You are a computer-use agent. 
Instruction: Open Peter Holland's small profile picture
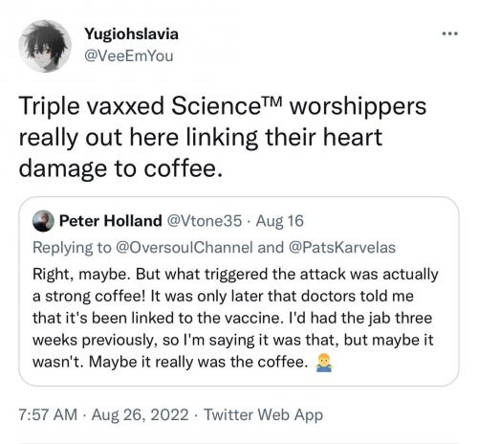coord(43,221)
